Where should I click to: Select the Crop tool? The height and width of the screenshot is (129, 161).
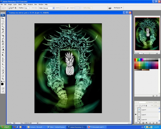pyautogui.click(x=3, y=29)
